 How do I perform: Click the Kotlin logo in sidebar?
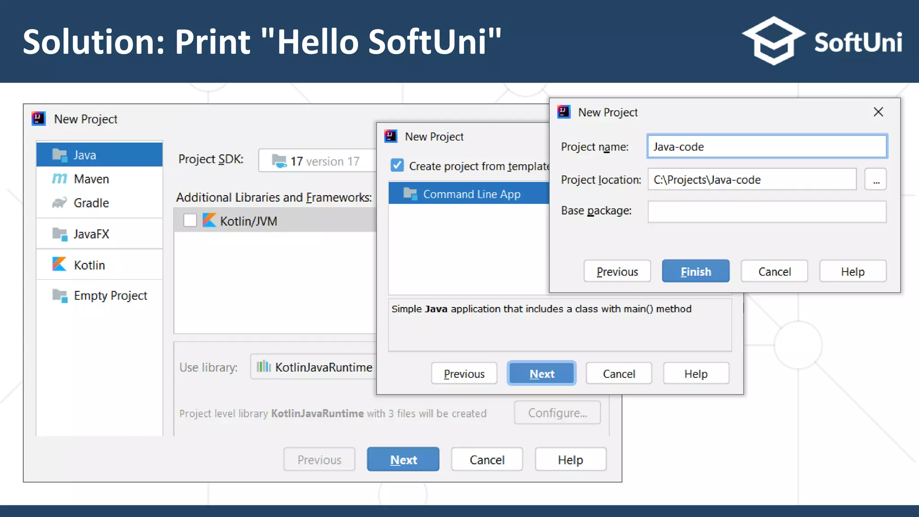(x=59, y=264)
